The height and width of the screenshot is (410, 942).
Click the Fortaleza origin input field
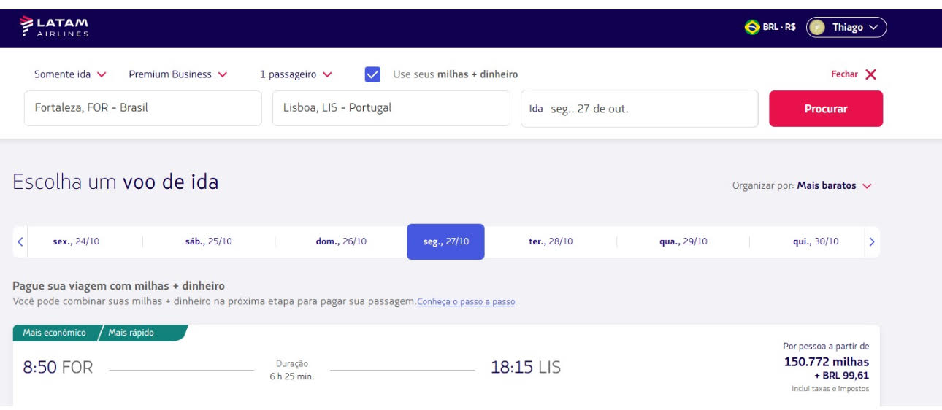[x=143, y=108]
